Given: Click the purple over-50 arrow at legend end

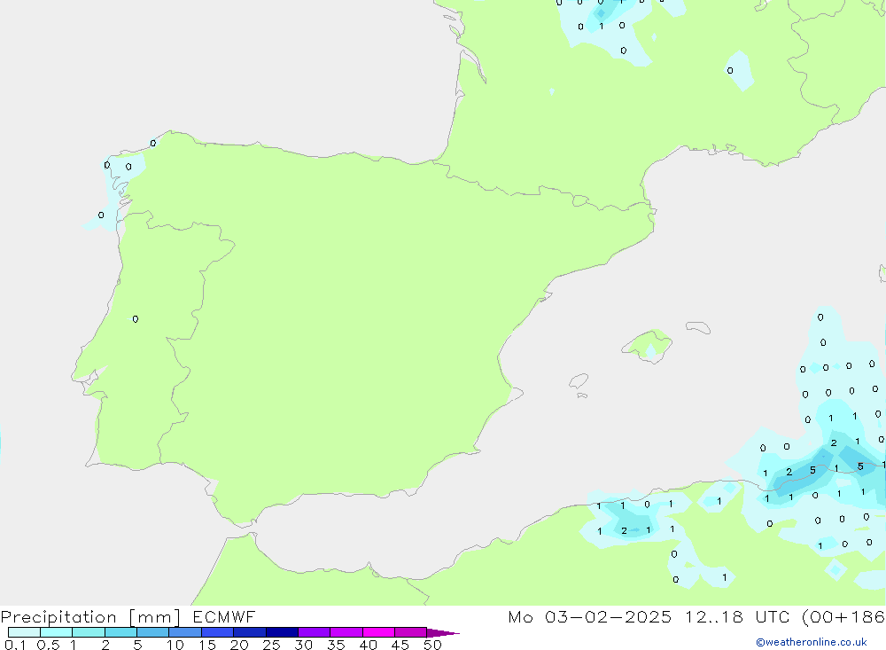Looking at the screenshot, I should 443,632.
